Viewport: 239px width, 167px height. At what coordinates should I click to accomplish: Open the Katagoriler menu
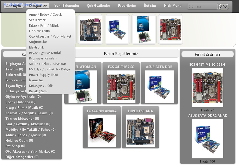38,6
